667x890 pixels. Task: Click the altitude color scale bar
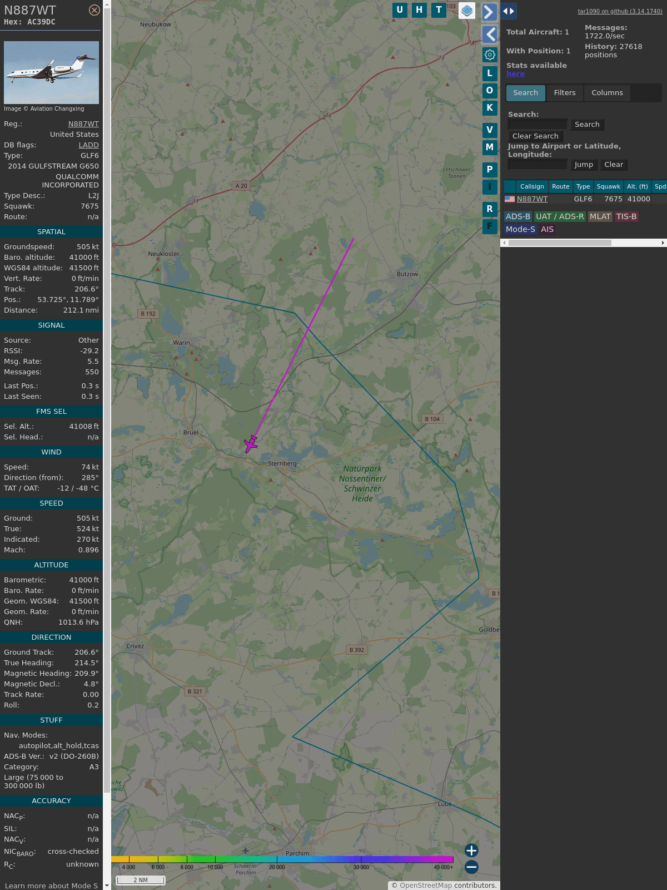click(282, 859)
